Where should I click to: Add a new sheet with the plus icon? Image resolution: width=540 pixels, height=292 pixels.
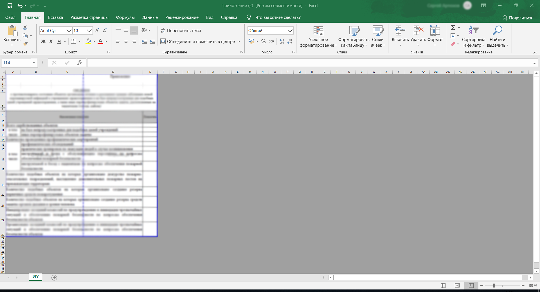coord(54,278)
